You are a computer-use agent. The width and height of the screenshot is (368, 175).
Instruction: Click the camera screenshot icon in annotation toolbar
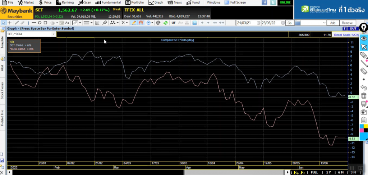[x=364, y=112]
